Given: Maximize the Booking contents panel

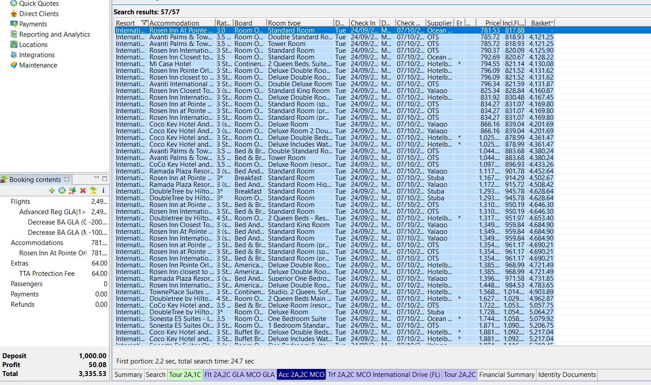Looking at the screenshot, I should (105, 178).
